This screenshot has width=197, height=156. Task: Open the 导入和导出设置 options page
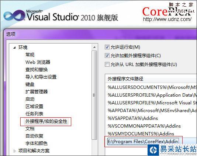click(x=41, y=77)
